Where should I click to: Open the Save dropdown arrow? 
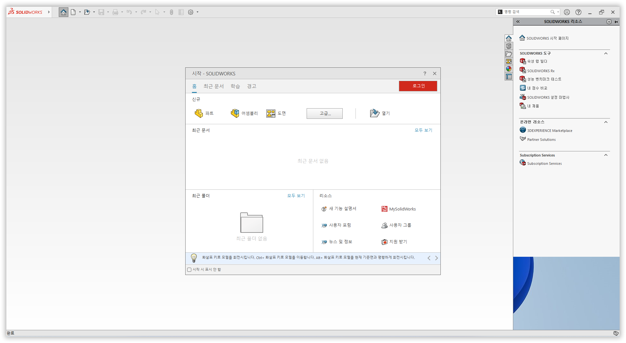[108, 12]
